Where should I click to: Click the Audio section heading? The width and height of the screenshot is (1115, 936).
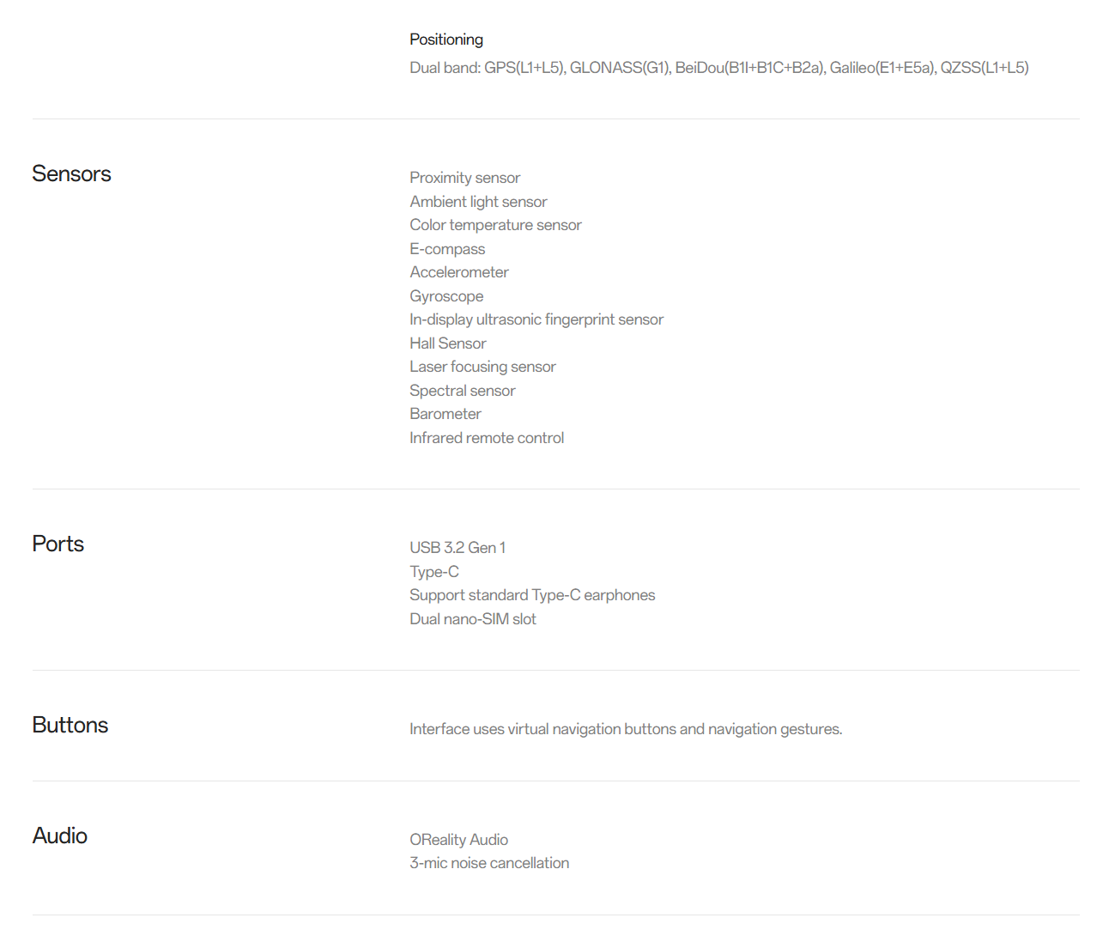(59, 836)
